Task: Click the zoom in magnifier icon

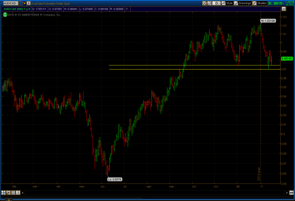Action: [x=8, y=193]
